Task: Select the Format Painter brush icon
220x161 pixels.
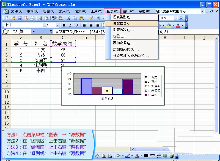Action: [x=91, y=18]
